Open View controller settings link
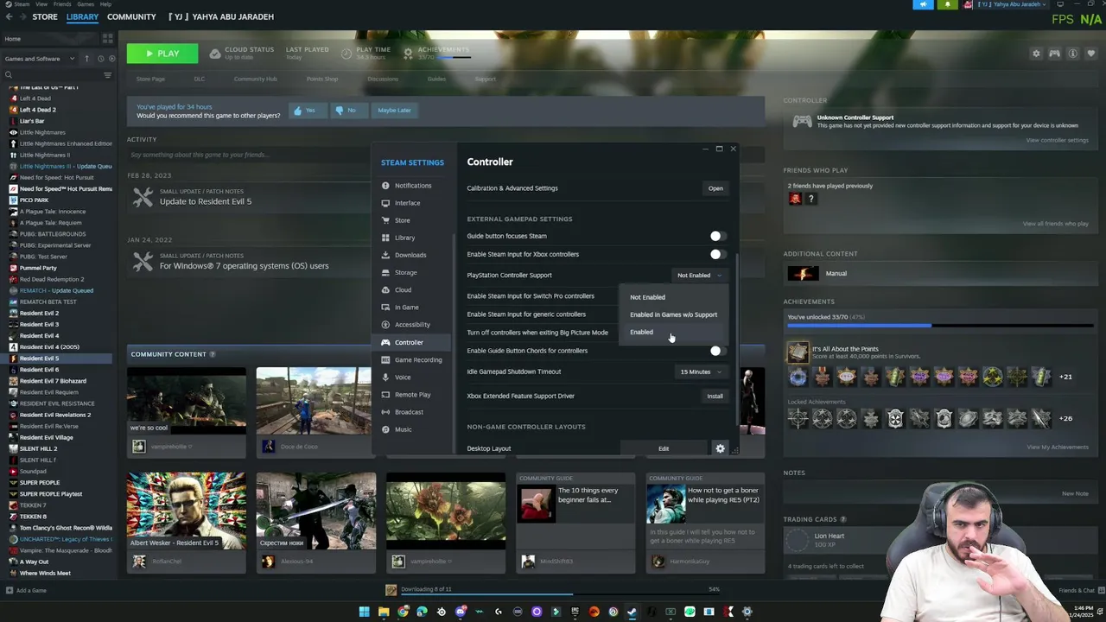The height and width of the screenshot is (622, 1106). tap(1057, 140)
